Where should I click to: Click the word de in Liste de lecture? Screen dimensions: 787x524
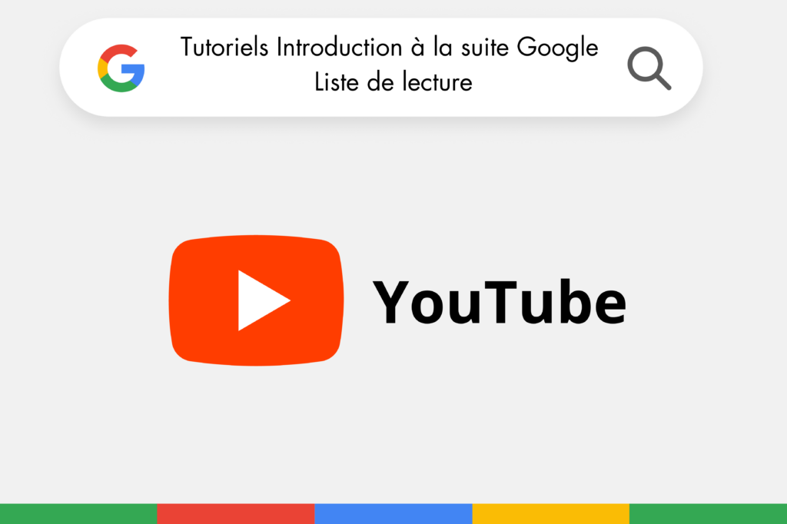click(380, 82)
